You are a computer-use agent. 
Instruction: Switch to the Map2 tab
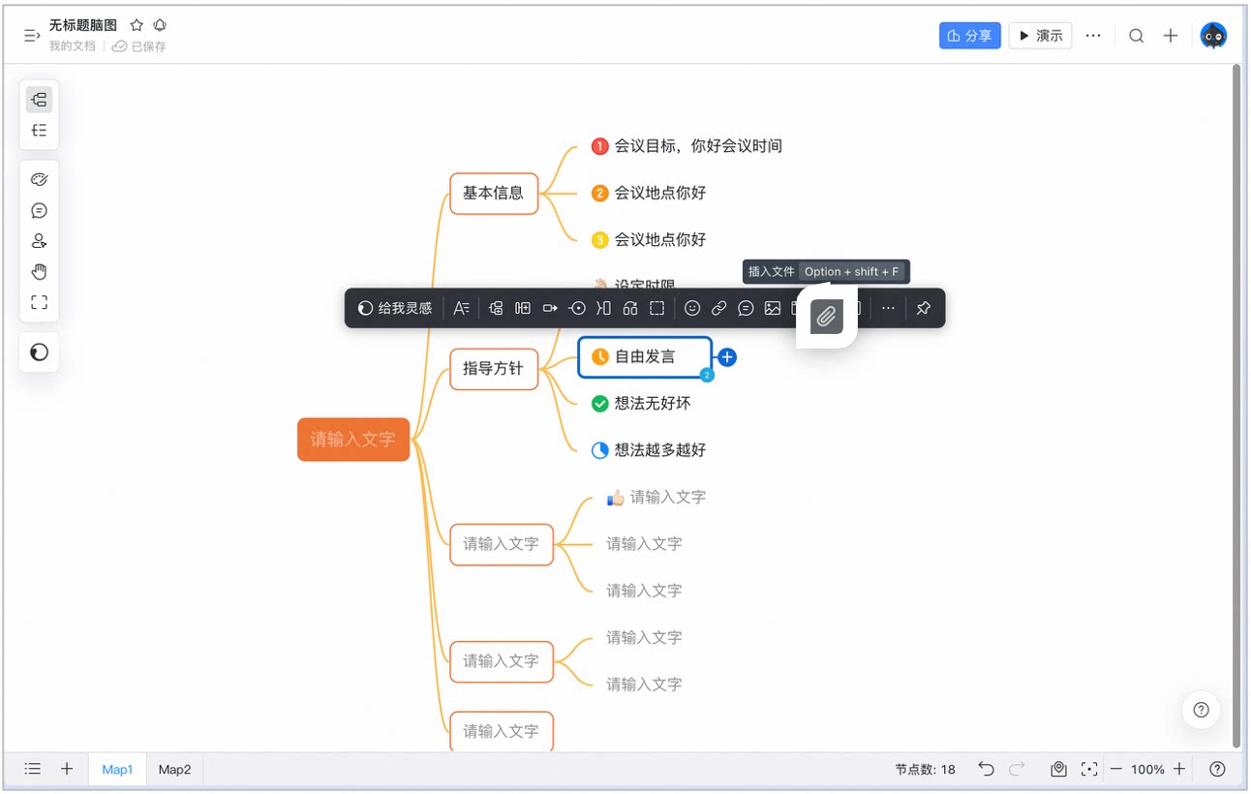(x=175, y=770)
